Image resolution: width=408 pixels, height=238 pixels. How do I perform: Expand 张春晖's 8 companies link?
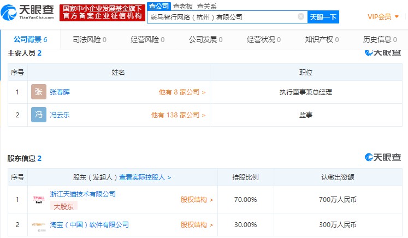[182, 92]
